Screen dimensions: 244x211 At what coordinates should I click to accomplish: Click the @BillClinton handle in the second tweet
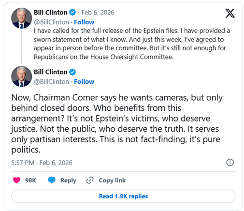51,82
